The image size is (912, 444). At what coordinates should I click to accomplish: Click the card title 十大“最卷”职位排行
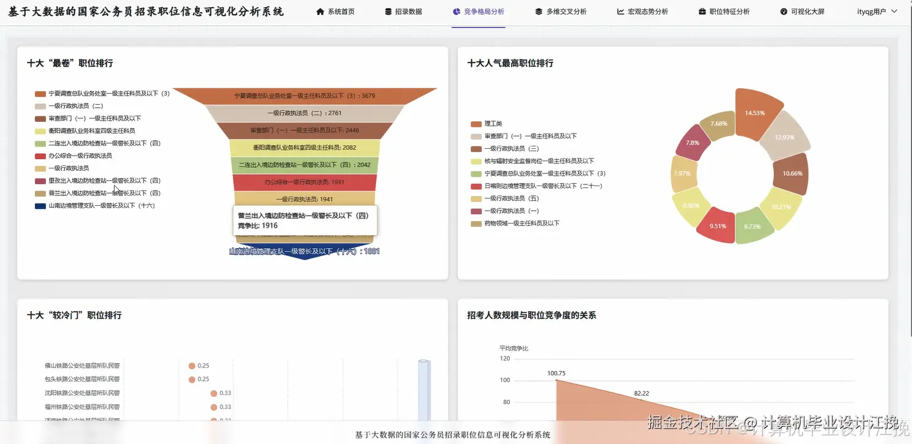click(x=70, y=63)
